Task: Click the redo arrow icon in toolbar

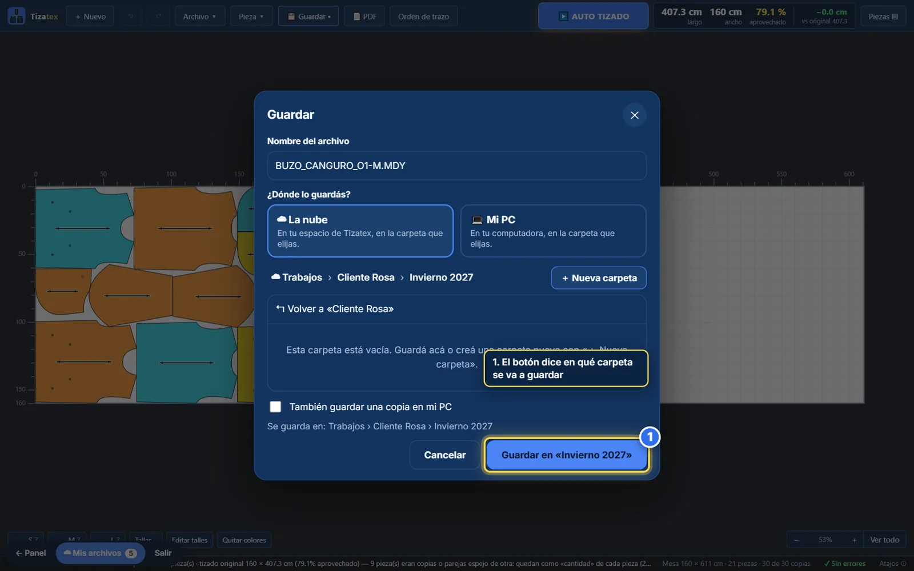Action: tap(158, 17)
